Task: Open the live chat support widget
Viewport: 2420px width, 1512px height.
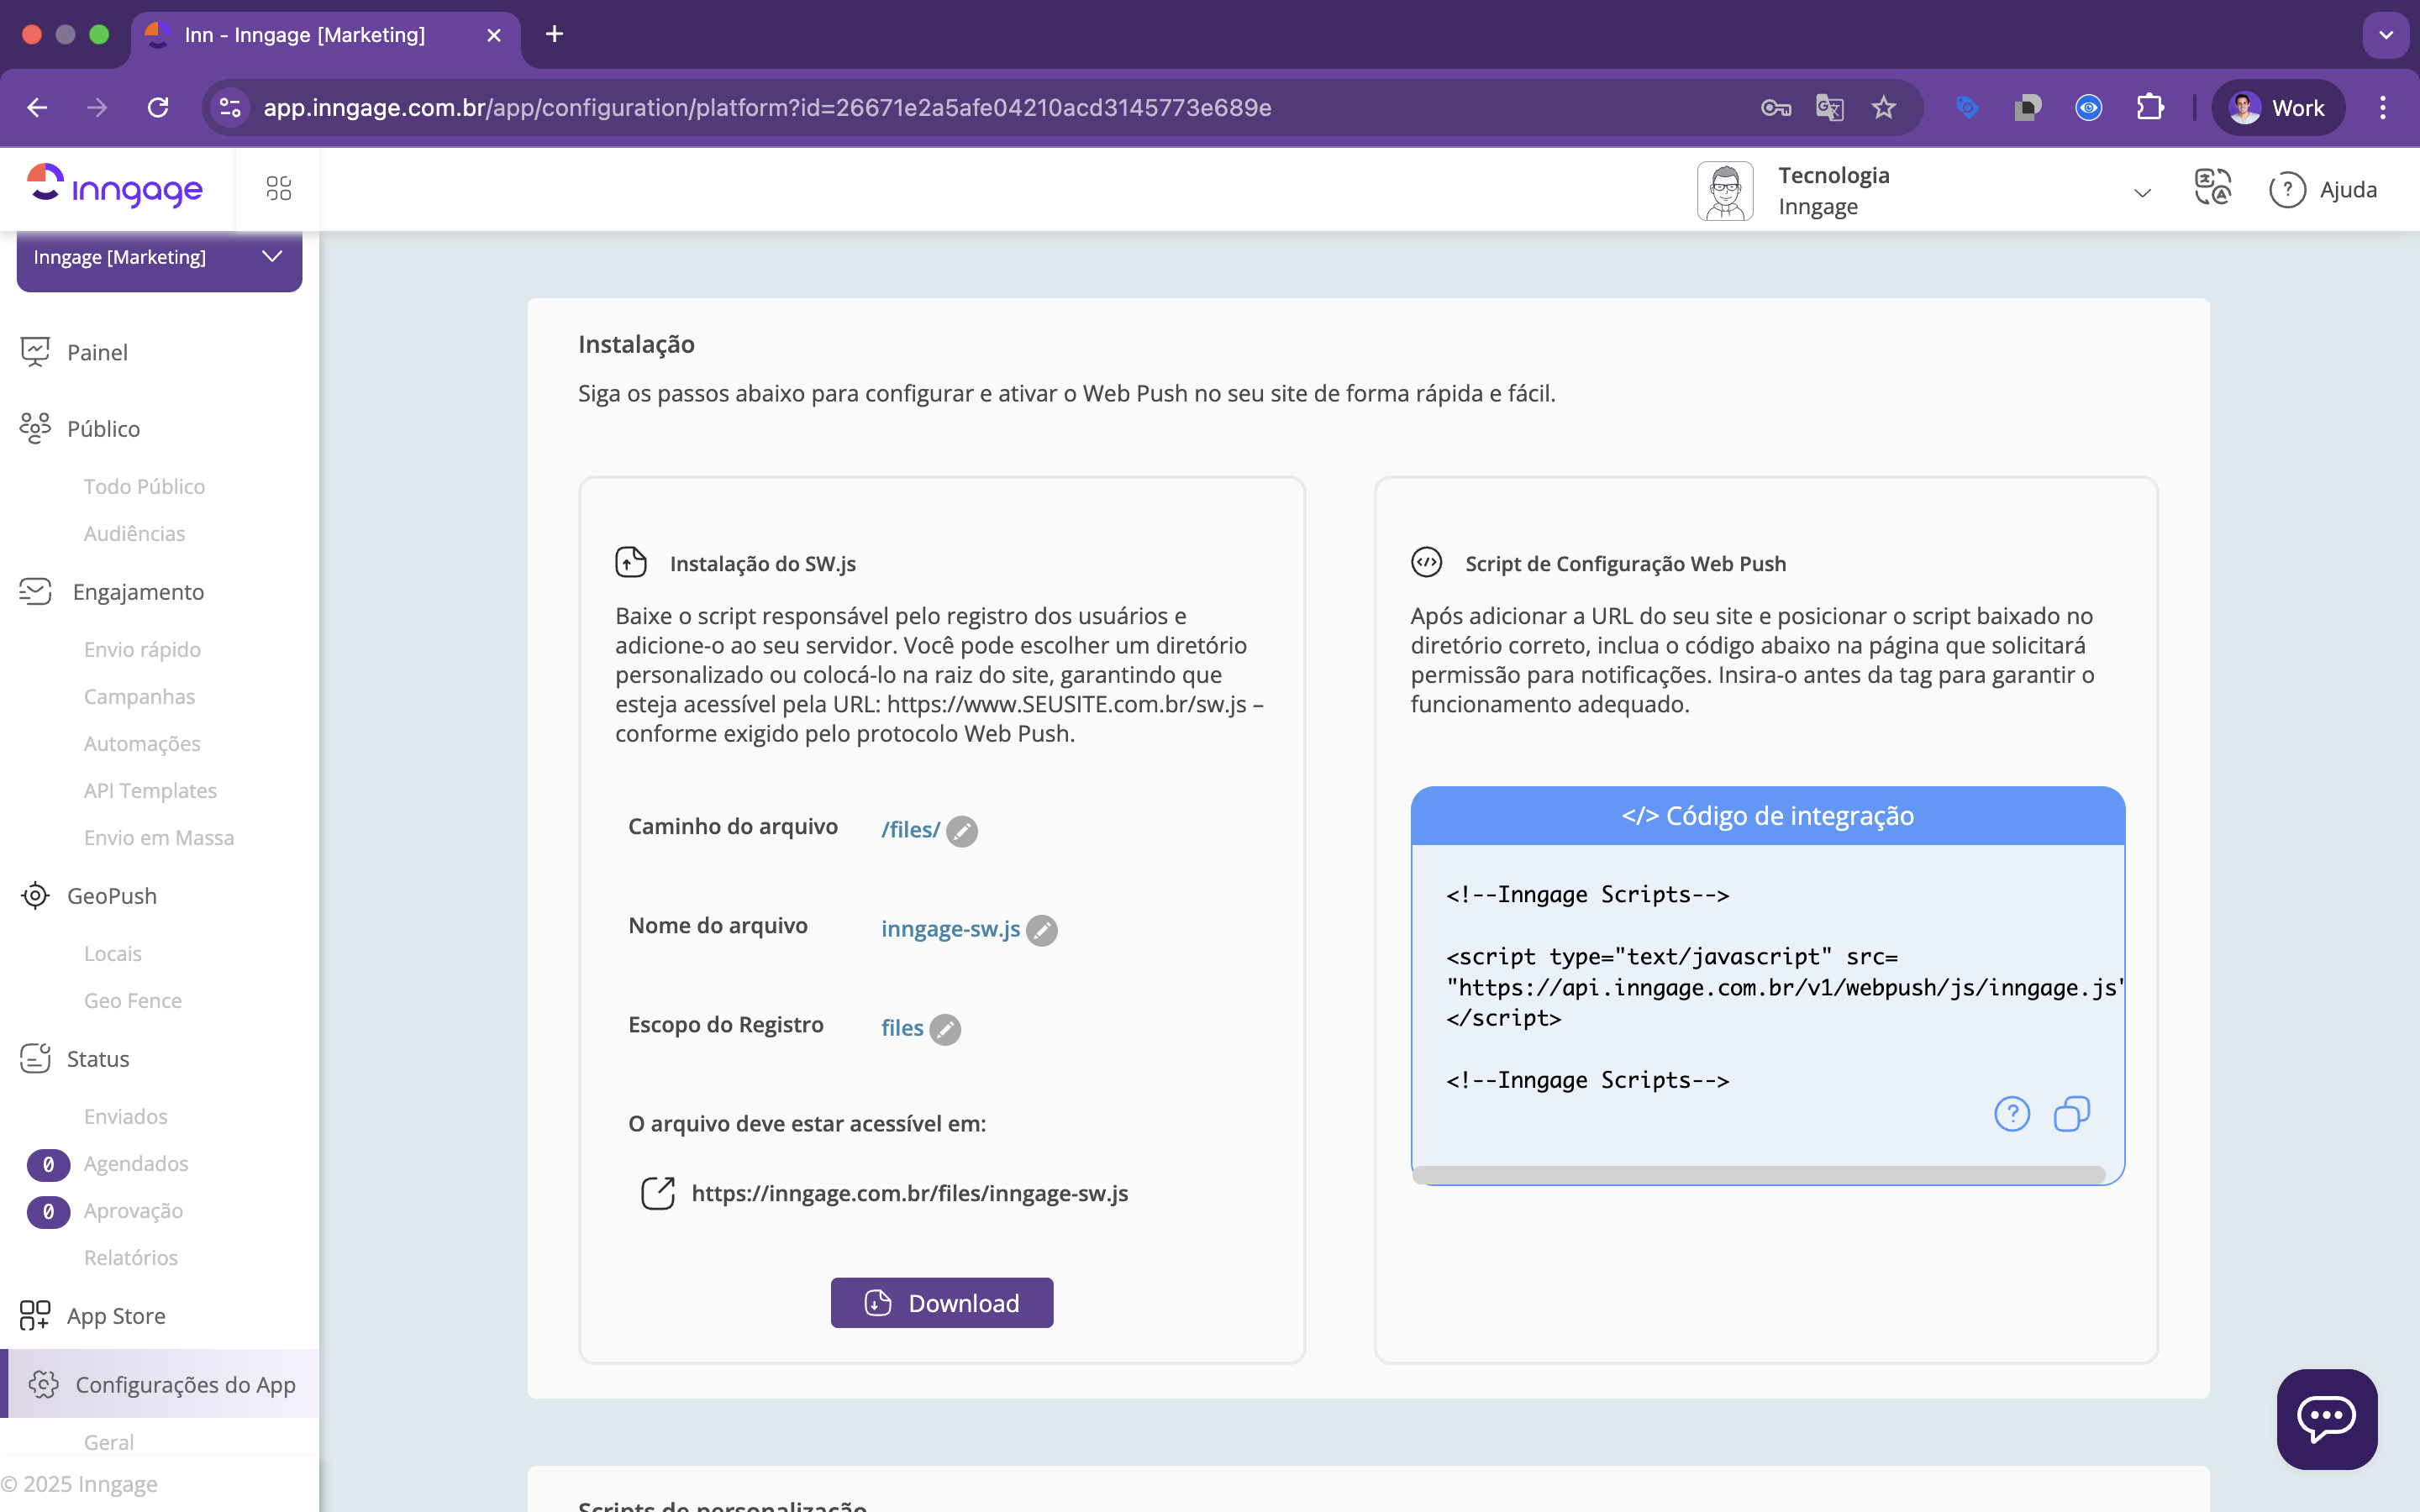Action: 2326,1418
